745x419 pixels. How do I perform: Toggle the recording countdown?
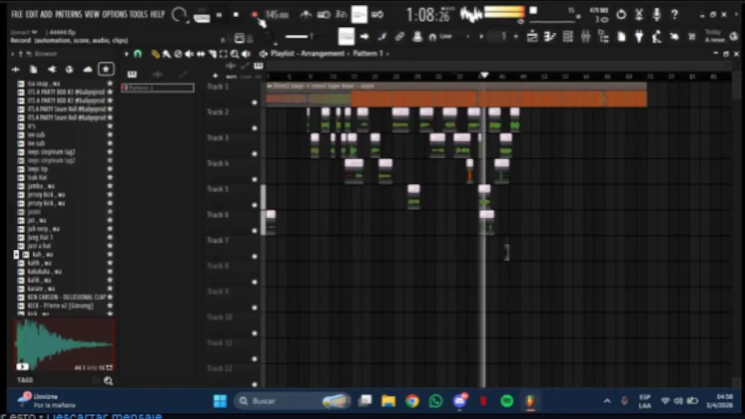pos(341,15)
